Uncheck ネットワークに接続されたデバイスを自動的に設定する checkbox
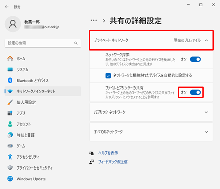The width and height of the screenshot is (220, 189). [x=108, y=76]
